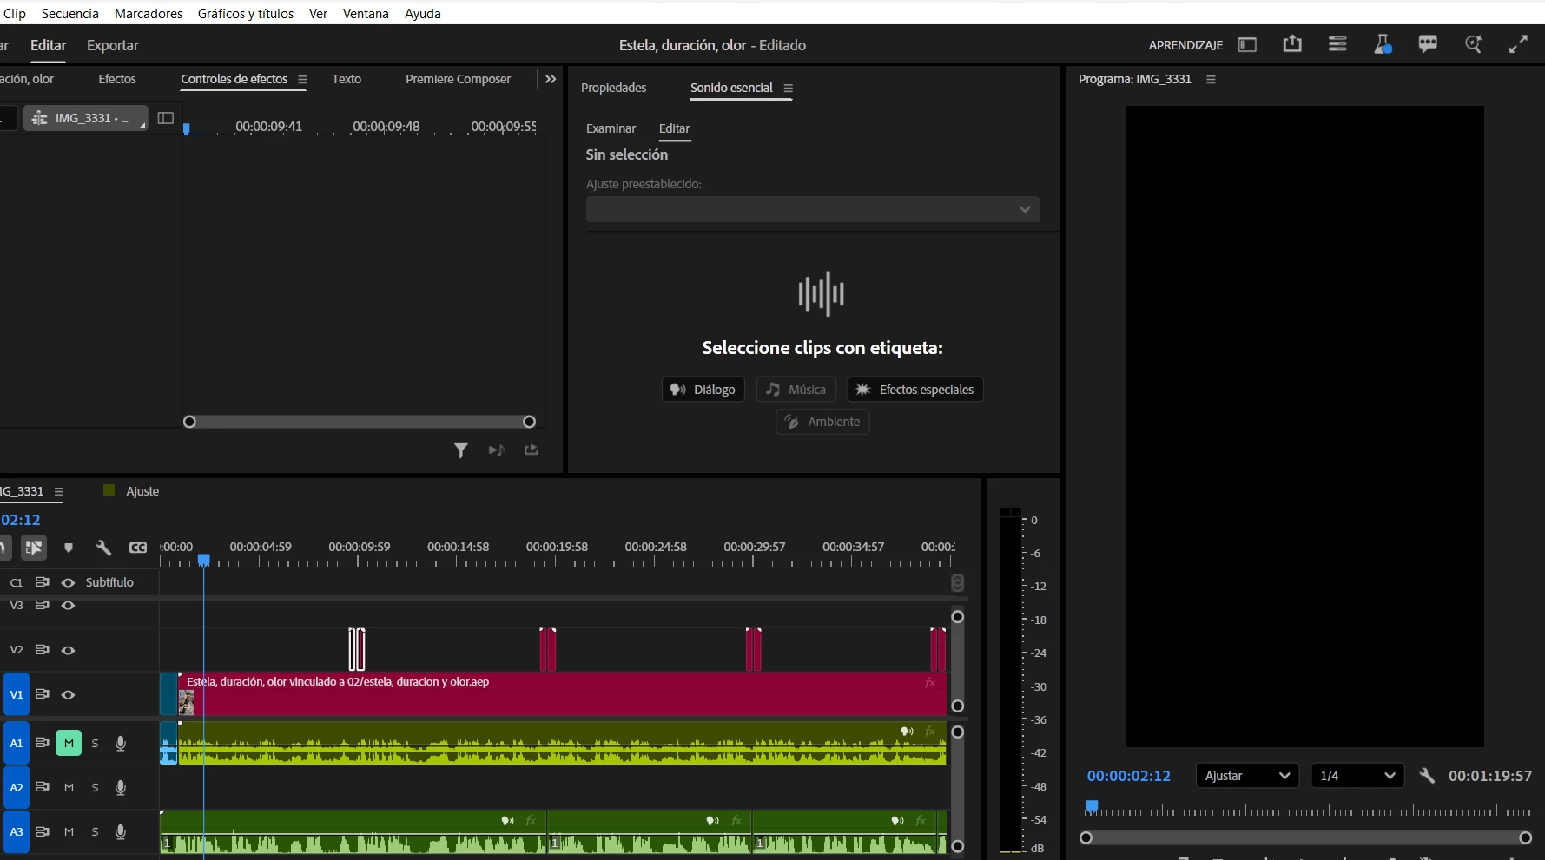Solo track A1
The image size is (1545, 860).
[x=95, y=743]
